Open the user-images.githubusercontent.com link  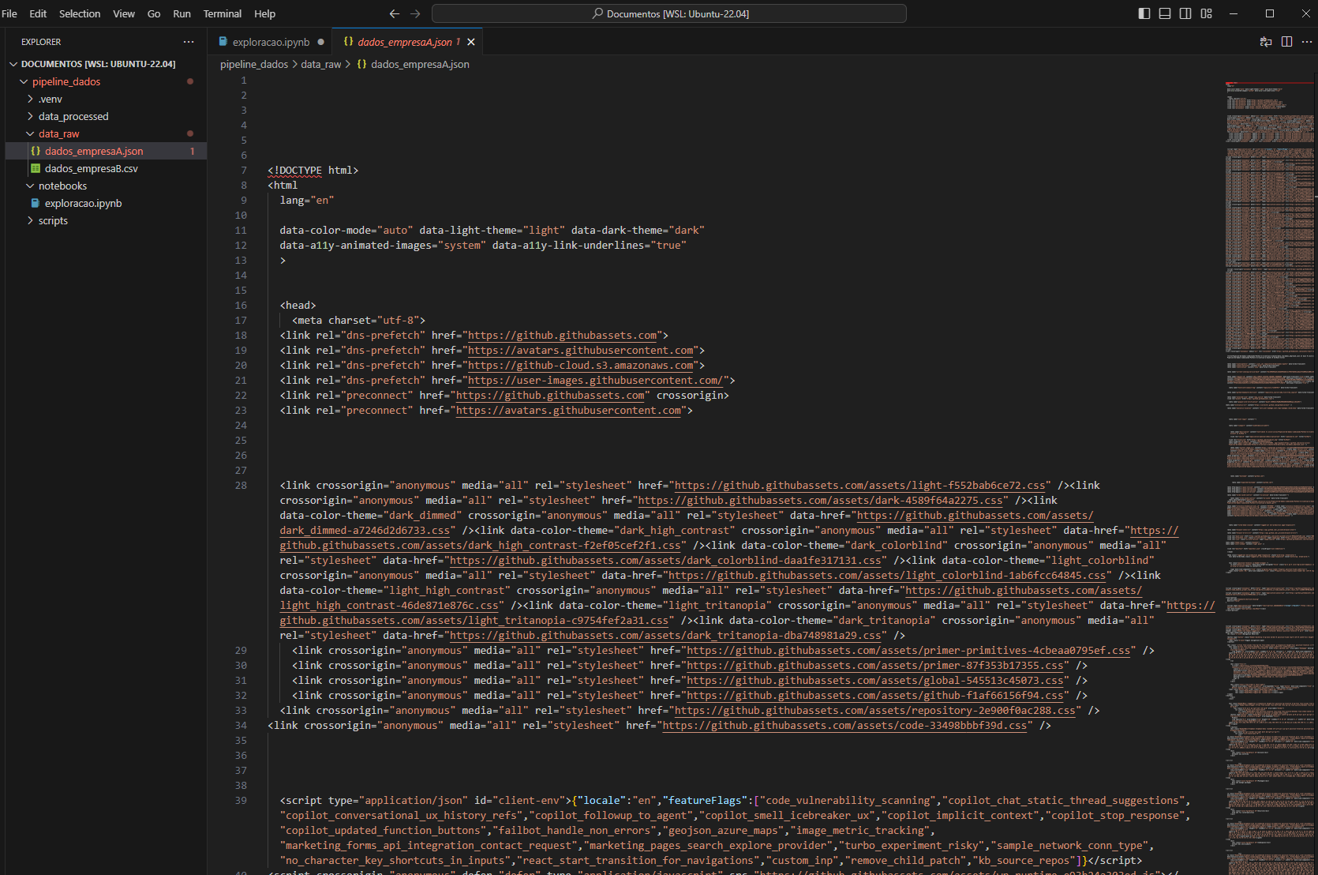pyautogui.click(x=596, y=381)
